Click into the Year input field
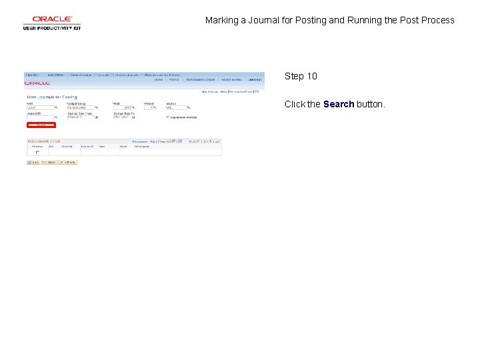480x360 pixels. pos(123,107)
